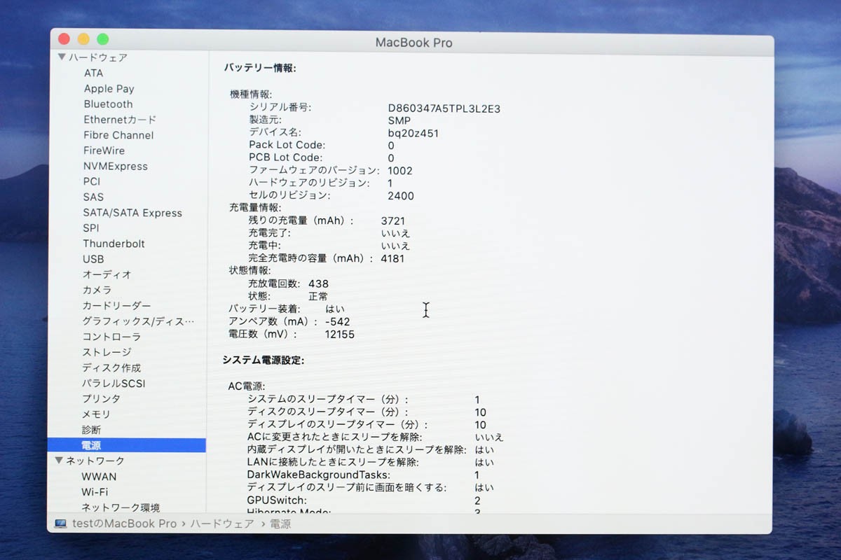This screenshot has width=841, height=560.
Task: Select メモリ in the sidebar
Action: click(x=96, y=414)
